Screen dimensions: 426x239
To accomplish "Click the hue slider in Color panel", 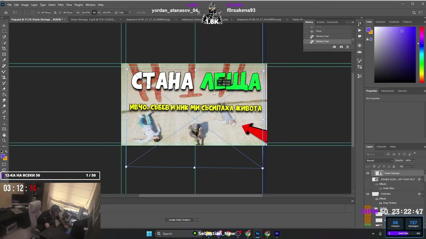I will [422, 55].
